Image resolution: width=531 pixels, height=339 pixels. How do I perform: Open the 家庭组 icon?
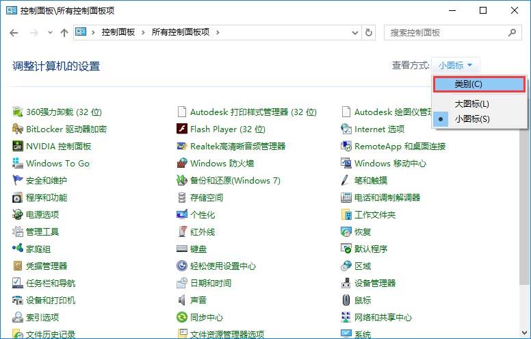click(17, 249)
